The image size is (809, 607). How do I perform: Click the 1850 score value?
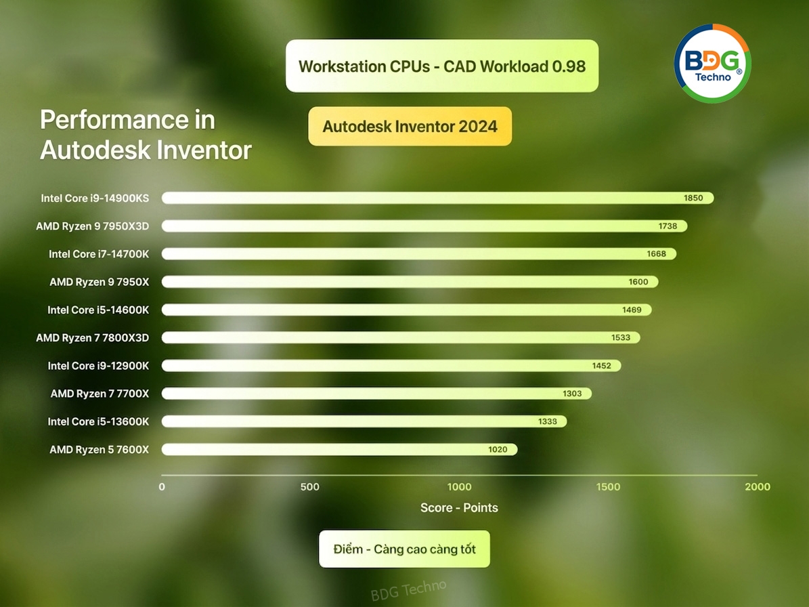pyautogui.click(x=693, y=198)
